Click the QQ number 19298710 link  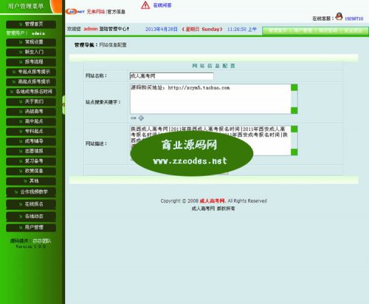pyautogui.click(x=354, y=18)
